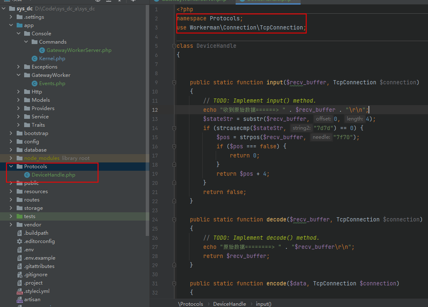Select input() breadcrumb in bottom bar
This screenshot has height=307, width=428.
click(264, 304)
